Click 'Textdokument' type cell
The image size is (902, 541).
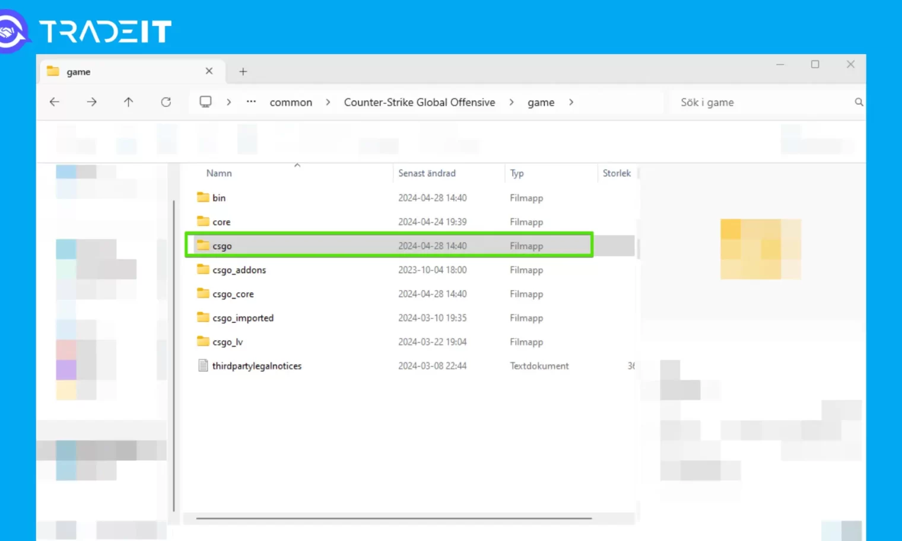(539, 366)
